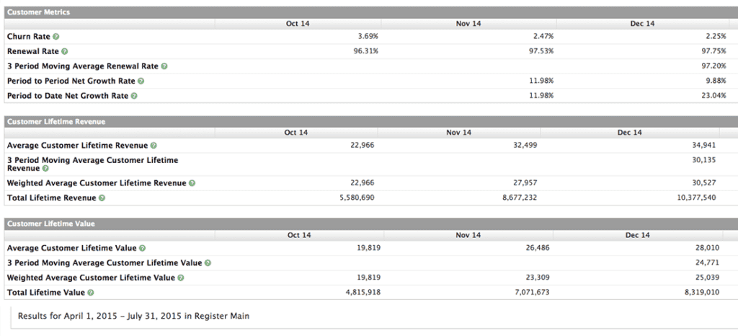This screenshot has width=738, height=336.
Task: Click the Dec 14 column header in Customer Metrics
Action: (641, 24)
